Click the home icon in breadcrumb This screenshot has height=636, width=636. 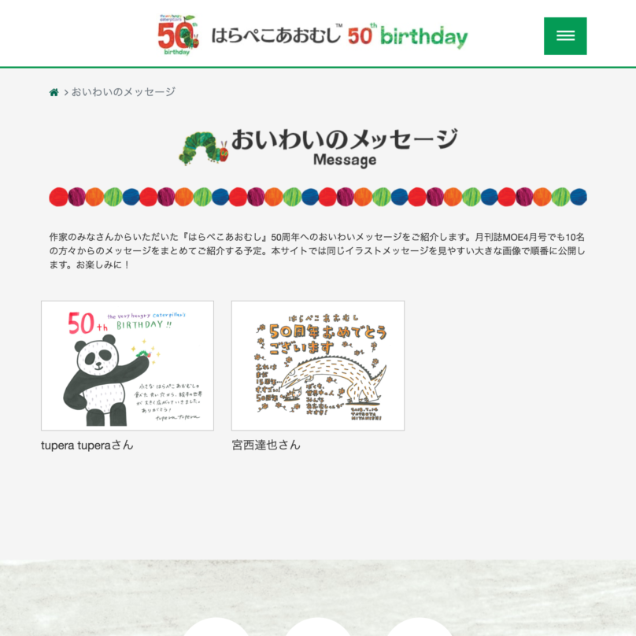coord(54,92)
